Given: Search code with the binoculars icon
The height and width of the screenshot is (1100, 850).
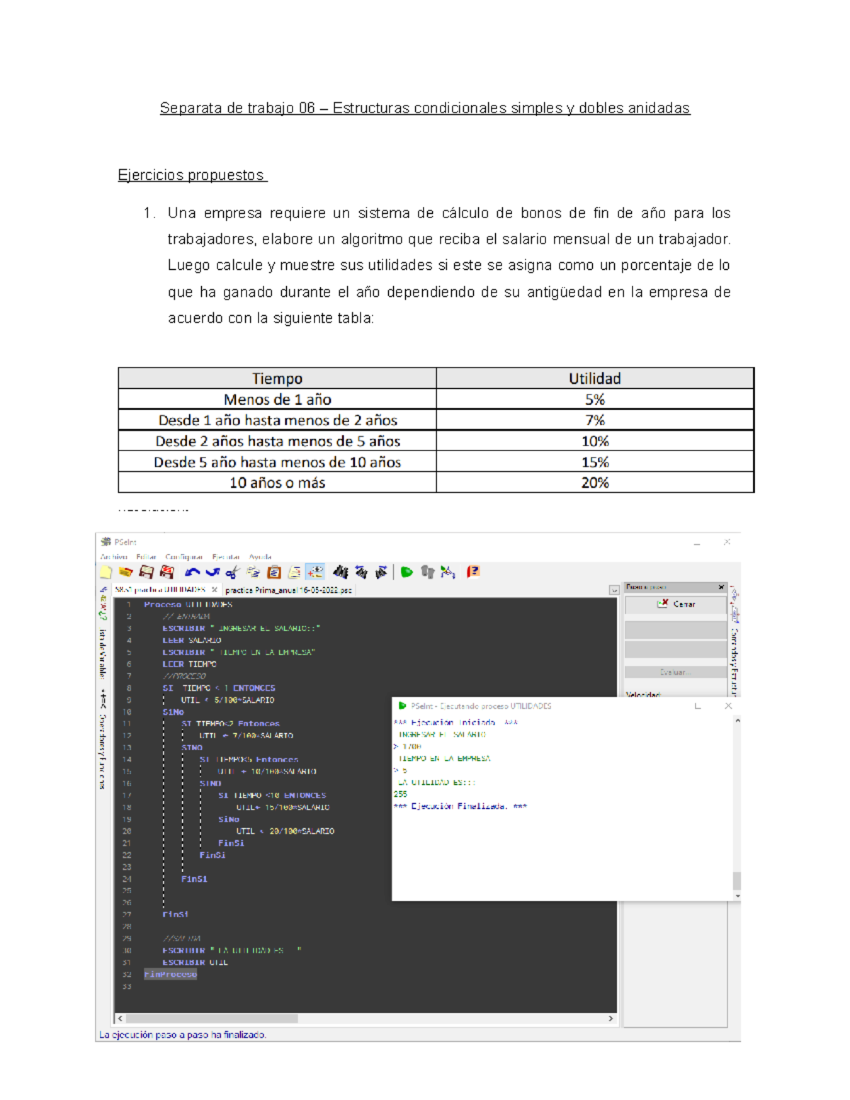Looking at the screenshot, I should pos(341,572).
